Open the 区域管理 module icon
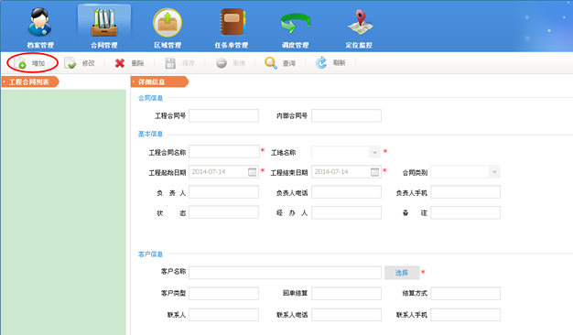573x335 pixels. point(168,23)
